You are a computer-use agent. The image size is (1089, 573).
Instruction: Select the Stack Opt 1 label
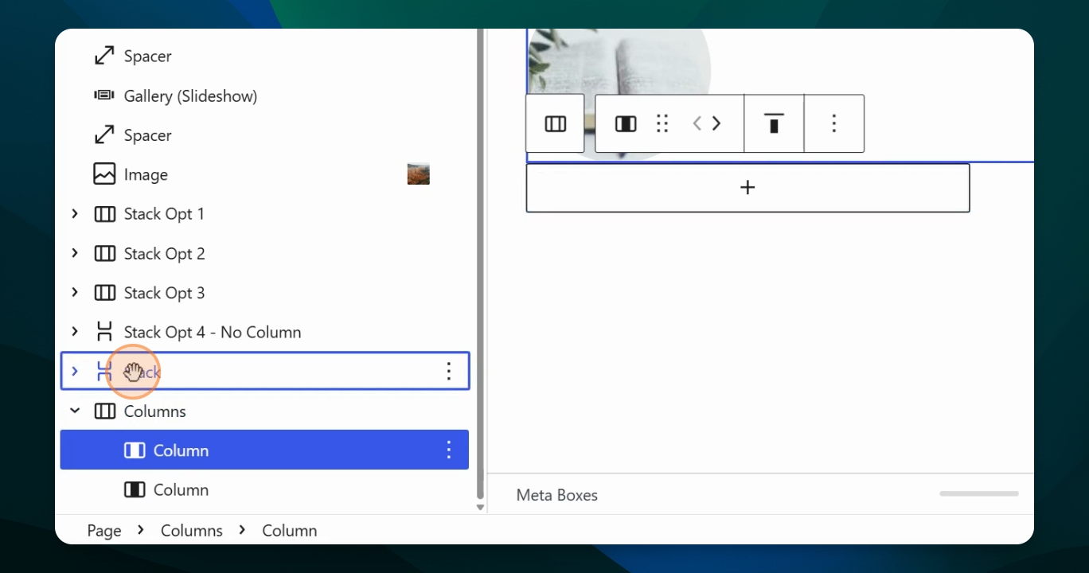[164, 214]
